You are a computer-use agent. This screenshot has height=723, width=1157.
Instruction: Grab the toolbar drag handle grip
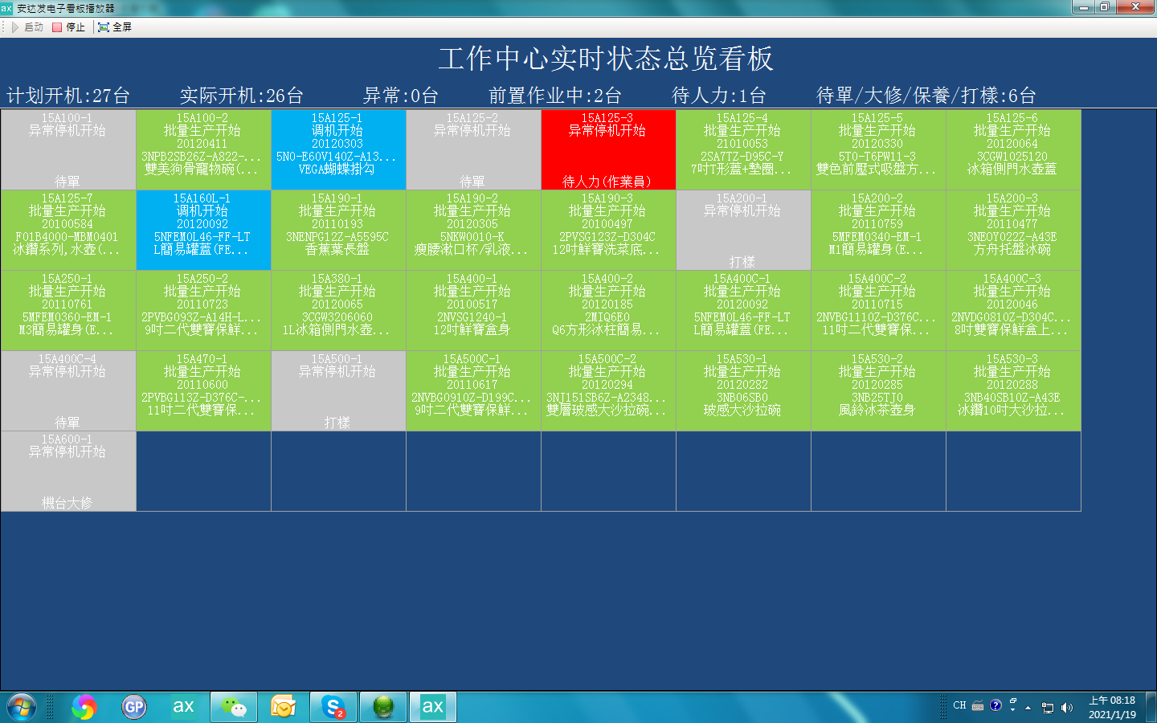(4, 27)
